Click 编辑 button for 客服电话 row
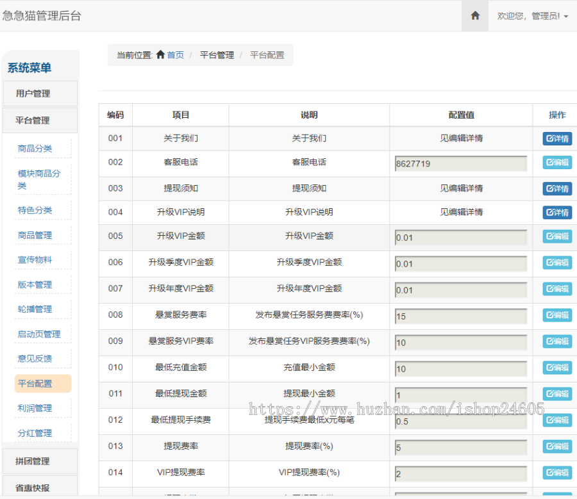Image resolution: width=577 pixels, height=499 pixels. tap(556, 163)
